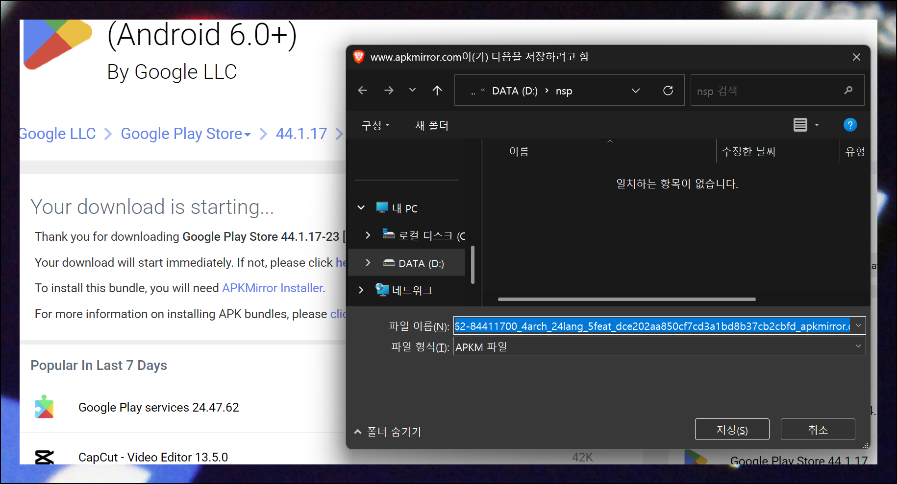The height and width of the screenshot is (484, 897).
Task: Open help with question mark icon
Action: point(850,125)
